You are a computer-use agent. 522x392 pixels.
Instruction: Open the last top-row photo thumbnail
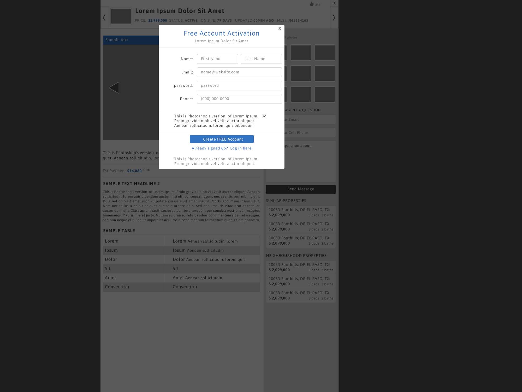click(x=325, y=53)
